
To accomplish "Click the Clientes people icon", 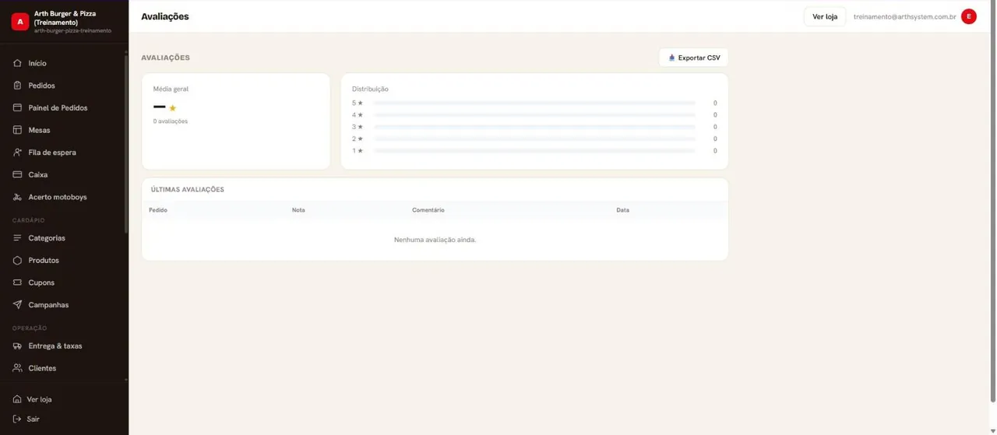I will point(17,368).
